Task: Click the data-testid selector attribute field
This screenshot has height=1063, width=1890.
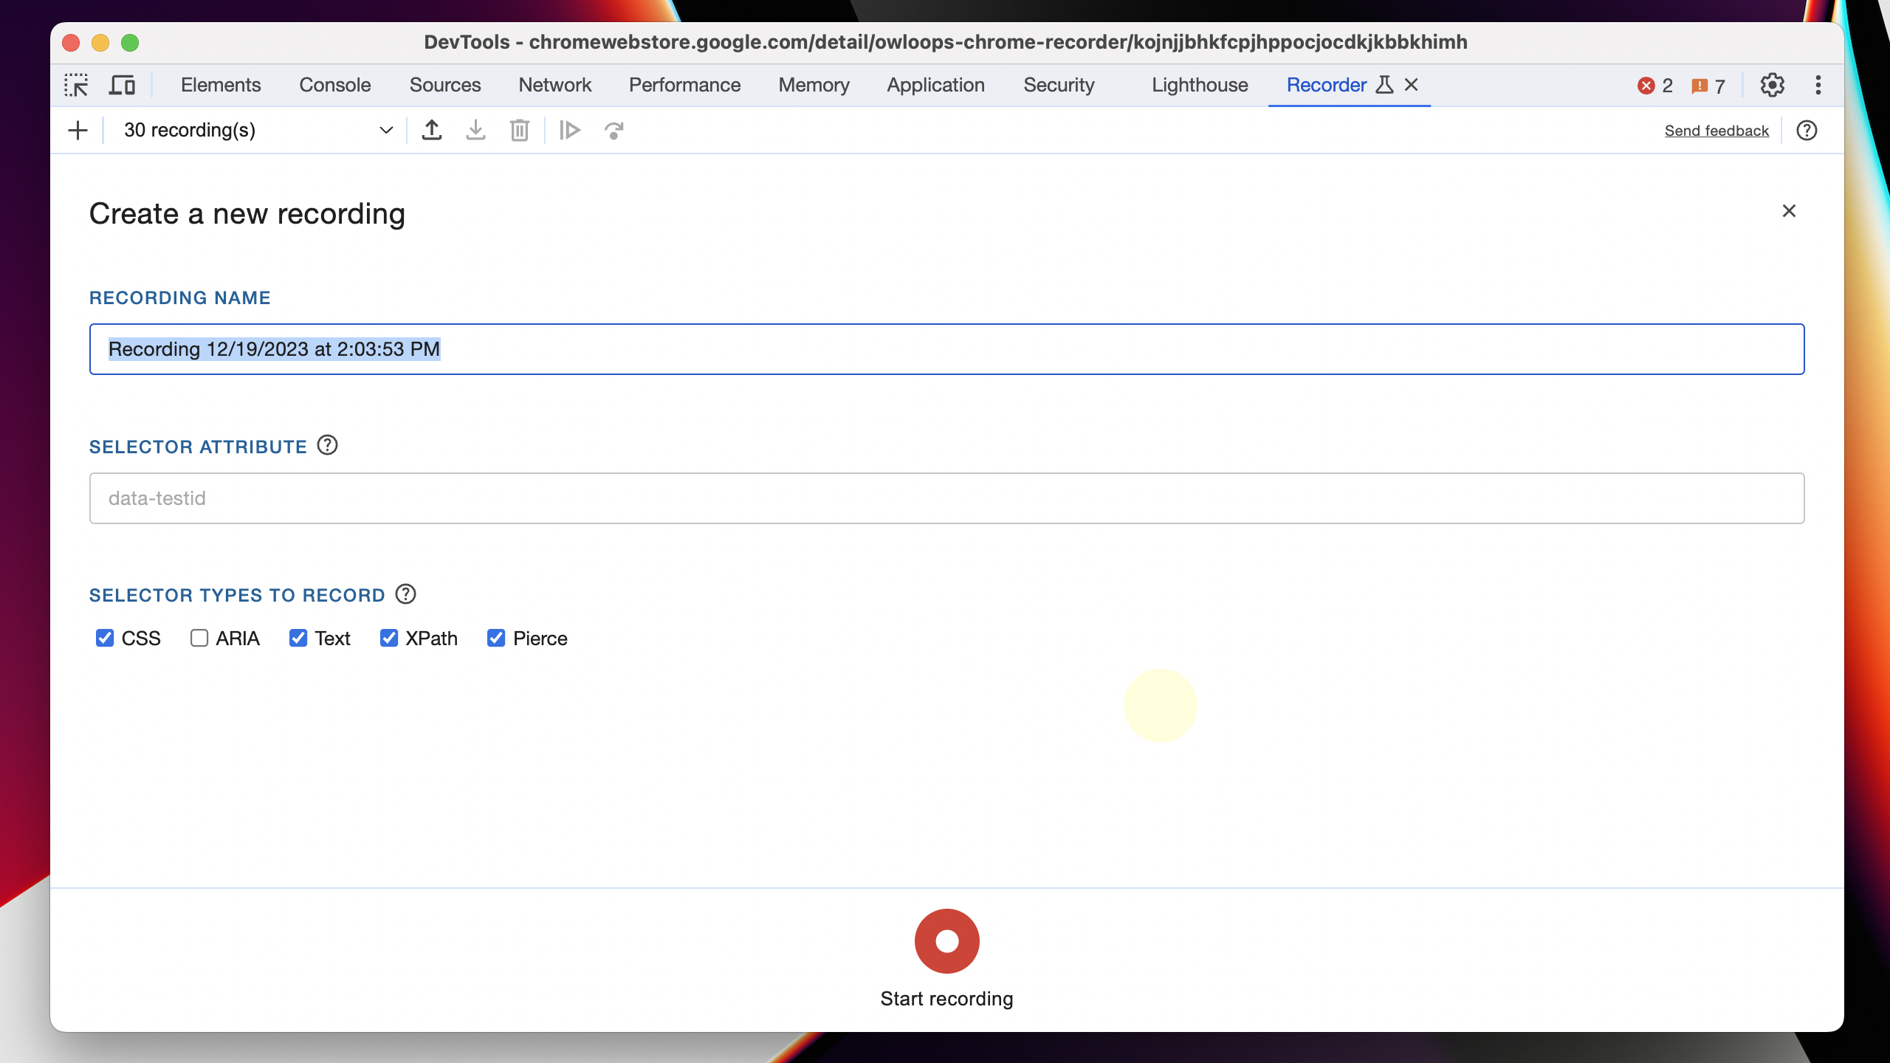Action: pos(946,498)
